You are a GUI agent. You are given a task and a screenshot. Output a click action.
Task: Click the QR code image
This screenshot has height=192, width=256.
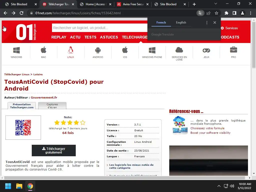point(23,128)
